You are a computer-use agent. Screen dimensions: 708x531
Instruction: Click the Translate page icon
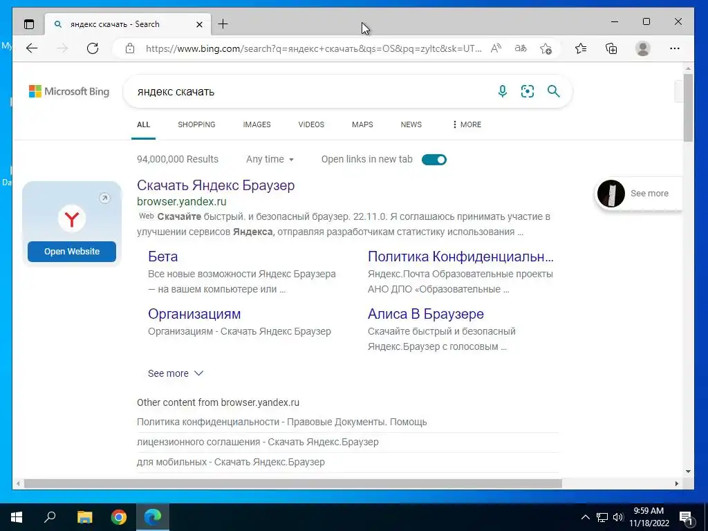[x=521, y=48]
